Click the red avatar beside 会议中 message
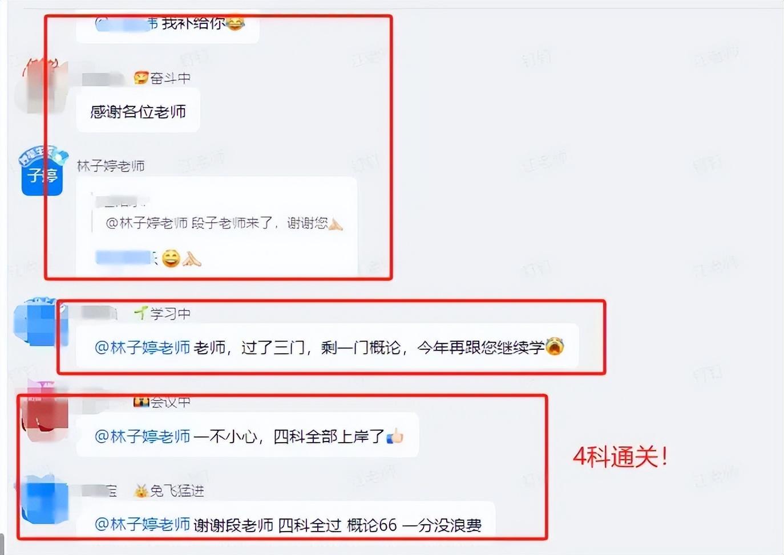This screenshot has width=784, height=555. click(x=43, y=411)
